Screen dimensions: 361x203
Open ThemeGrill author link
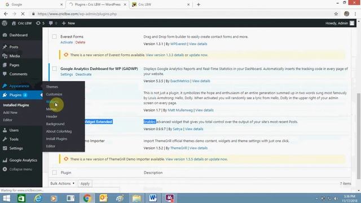178,148
